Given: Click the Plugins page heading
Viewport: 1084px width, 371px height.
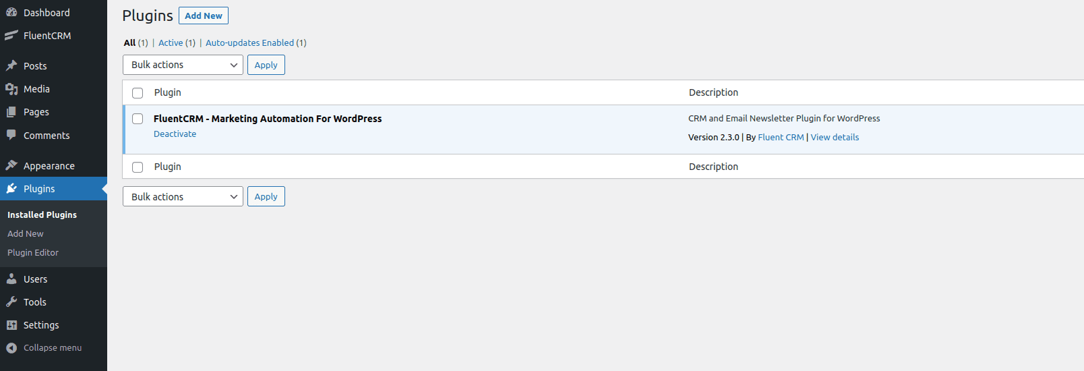Looking at the screenshot, I should [x=148, y=16].
